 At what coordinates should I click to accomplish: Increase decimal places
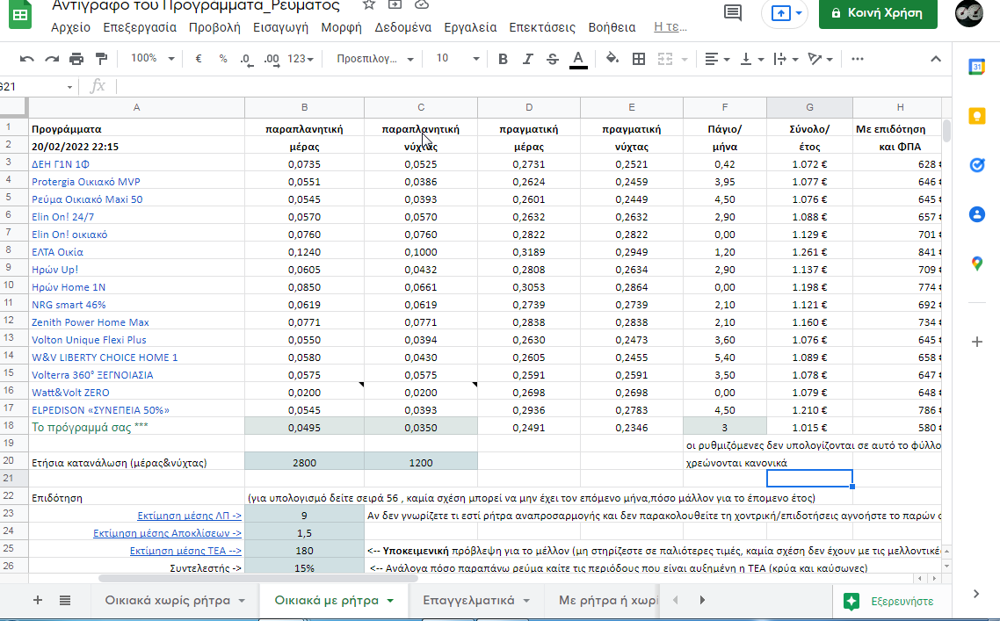[x=272, y=60]
